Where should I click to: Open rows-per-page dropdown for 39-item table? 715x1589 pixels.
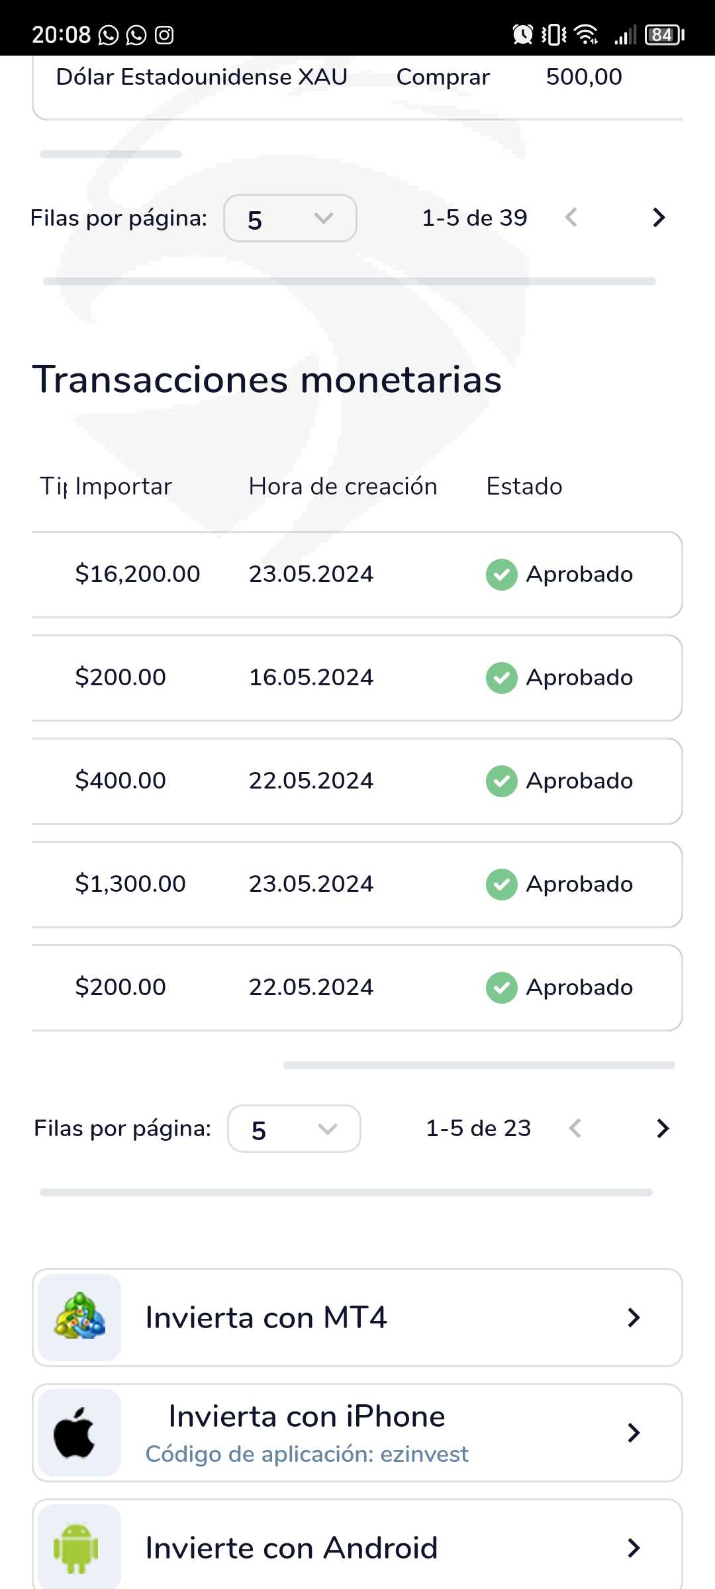coord(290,218)
